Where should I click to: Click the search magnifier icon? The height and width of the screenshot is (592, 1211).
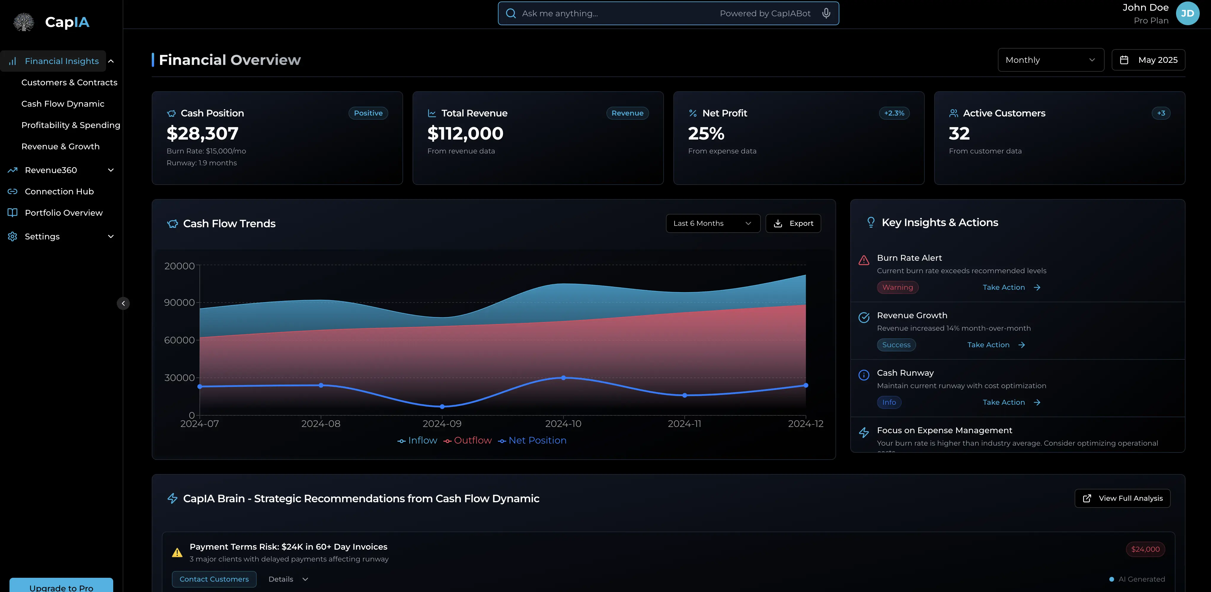(x=511, y=13)
